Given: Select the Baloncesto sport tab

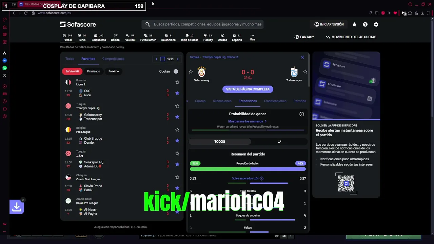Looking at the screenshot, I should click(x=99, y=38).
